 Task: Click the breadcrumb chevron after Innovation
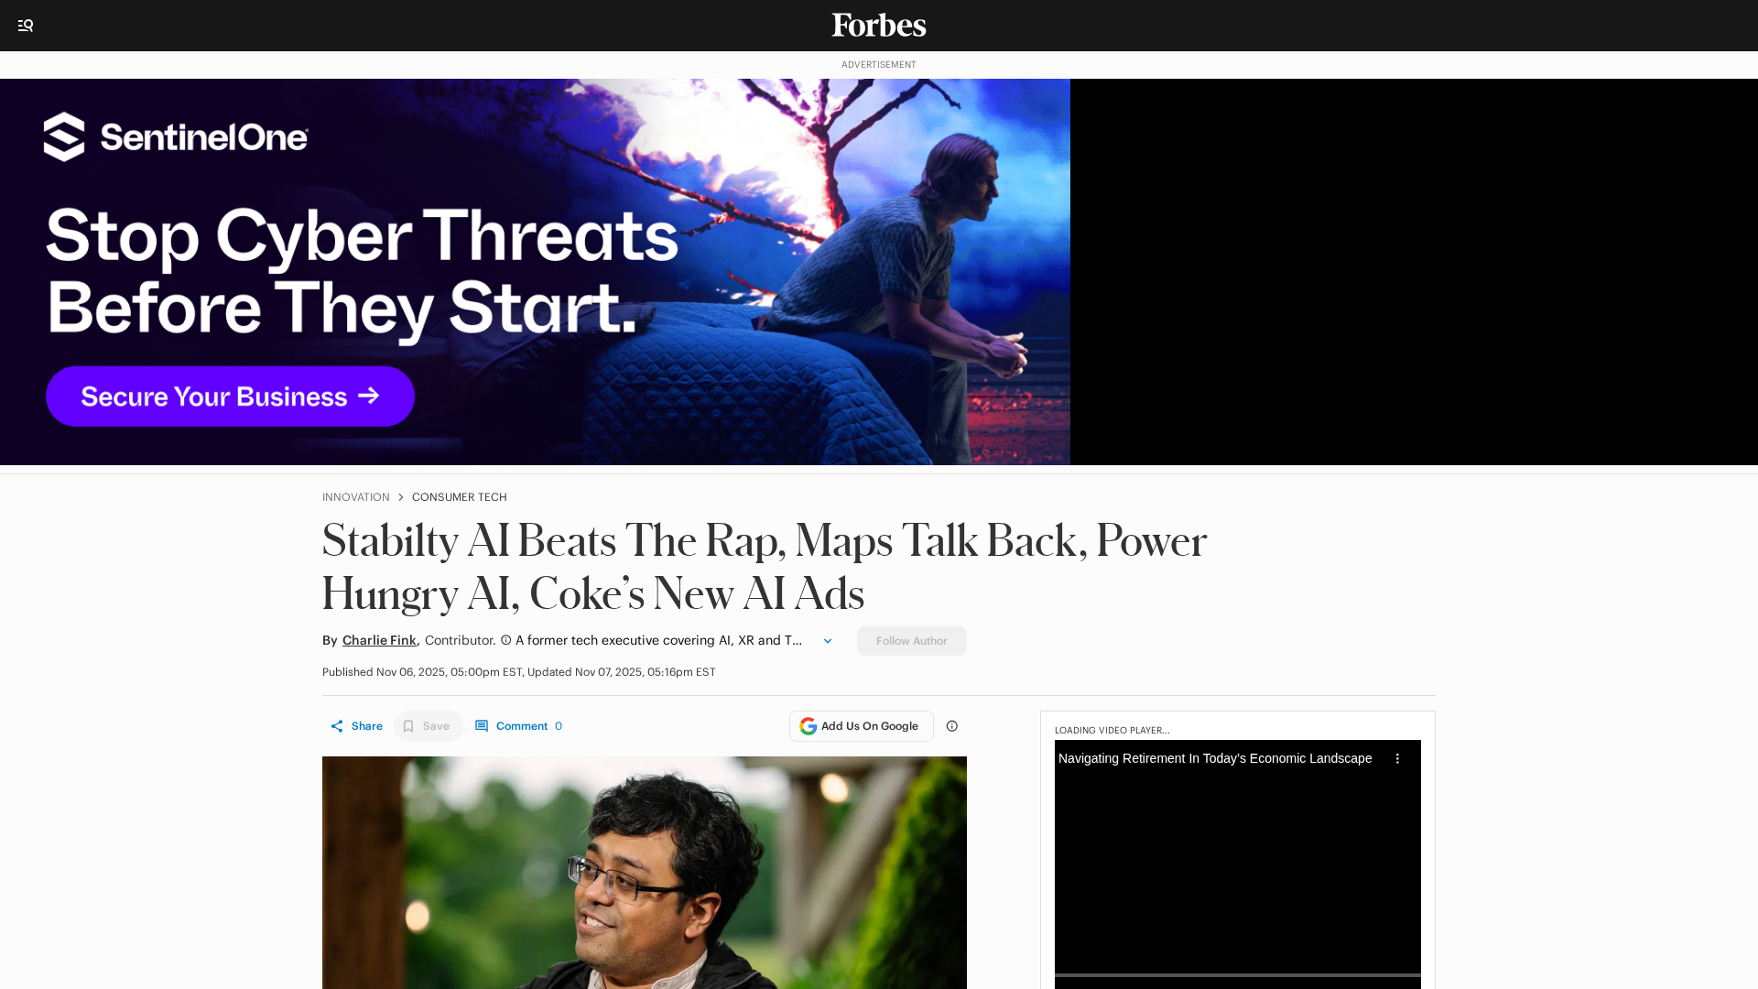coord(400,497)
